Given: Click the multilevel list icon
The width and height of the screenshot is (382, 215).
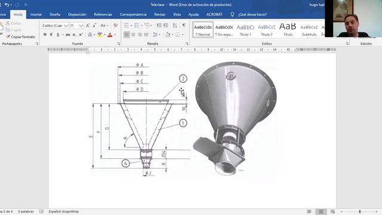Looking at the screenshot, I should [x=147, y=25].
